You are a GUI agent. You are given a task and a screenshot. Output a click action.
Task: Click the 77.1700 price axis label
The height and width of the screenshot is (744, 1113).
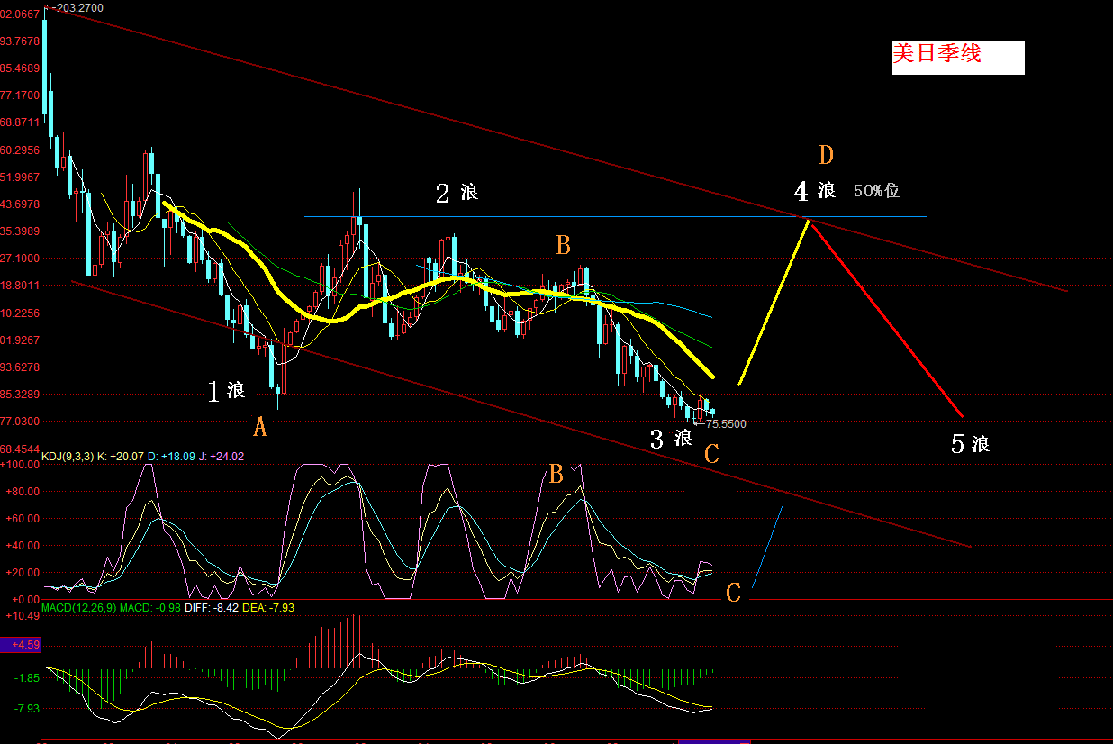(20, 95)
